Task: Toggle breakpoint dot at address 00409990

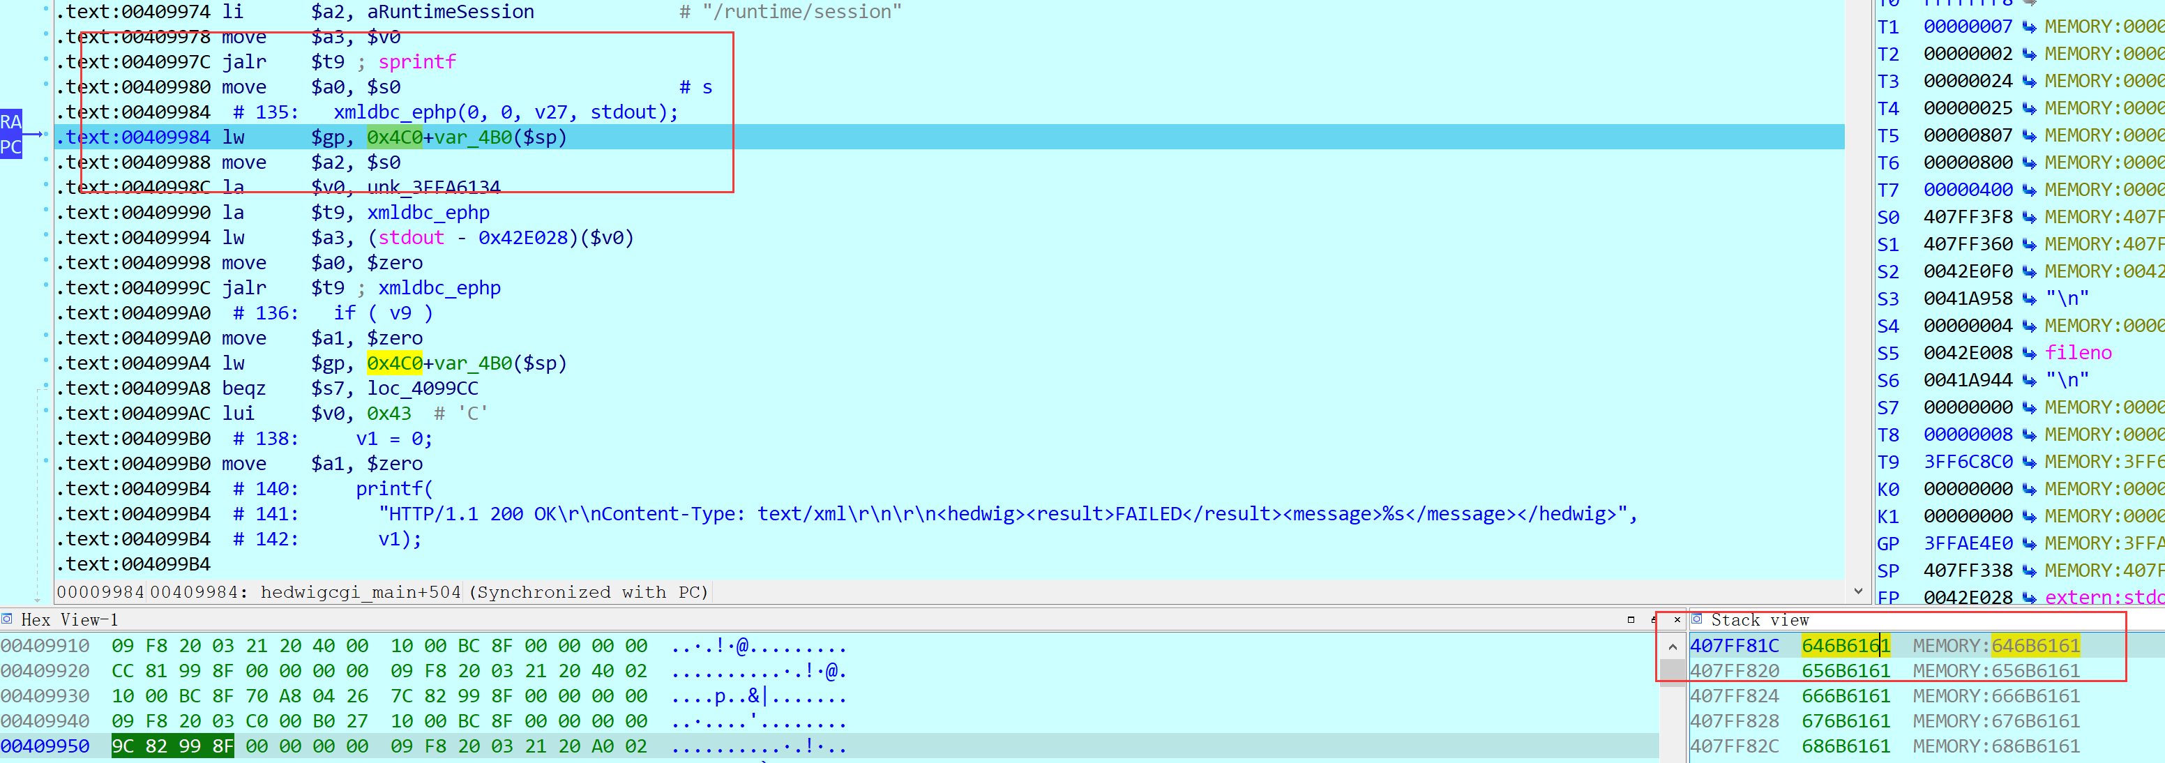Action: tap(45, 210)
